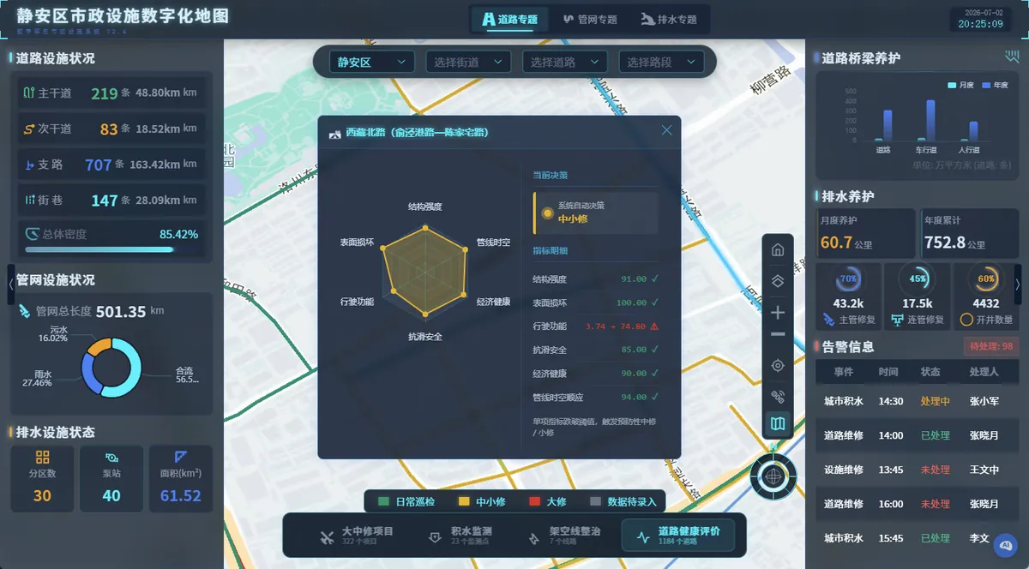Click the 车行道 bar in chart

[x=930, y=120]
